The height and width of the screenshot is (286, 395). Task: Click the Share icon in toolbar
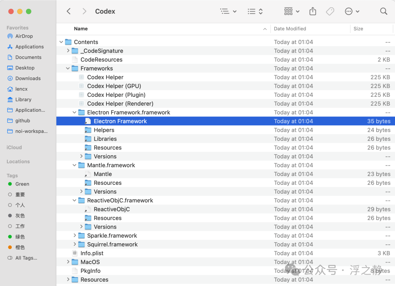pos(313,11)
